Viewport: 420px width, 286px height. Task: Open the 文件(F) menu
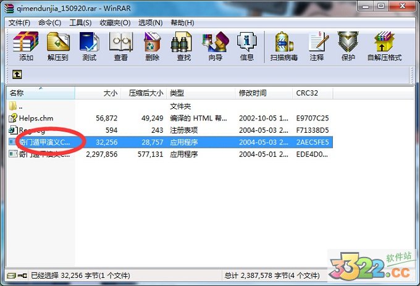click(19, 23)
